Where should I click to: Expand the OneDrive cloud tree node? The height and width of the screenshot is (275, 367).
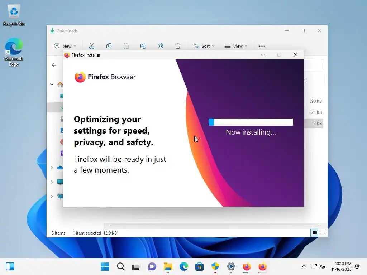click(52, 168)
